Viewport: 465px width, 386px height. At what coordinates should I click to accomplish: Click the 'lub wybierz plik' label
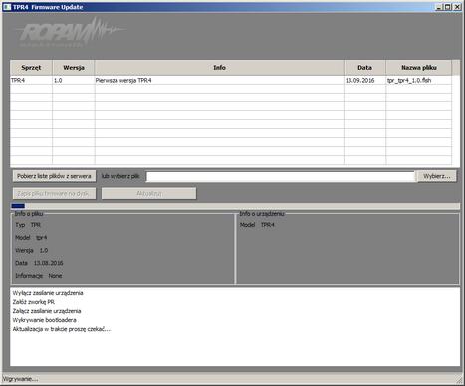tap(120, 176)
